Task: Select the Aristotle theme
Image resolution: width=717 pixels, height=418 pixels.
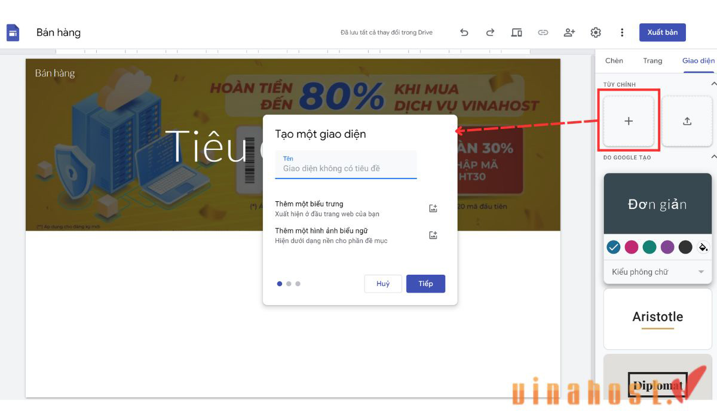Action: [657, 318]
